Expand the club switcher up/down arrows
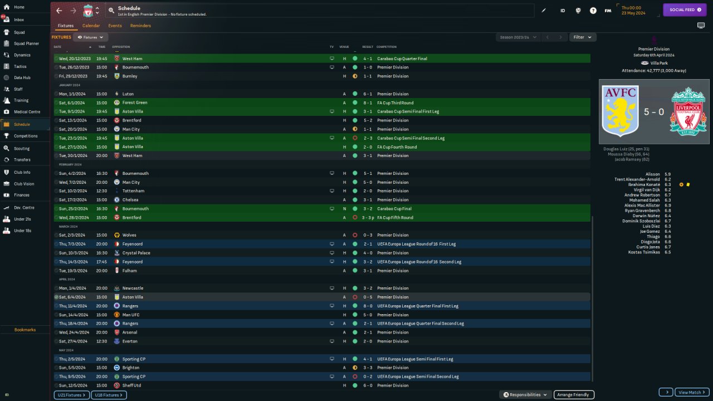This screenshot has height=401, width=713. pos(97,11)
